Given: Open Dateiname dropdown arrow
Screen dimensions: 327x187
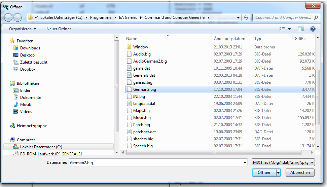Looking at the screenshot, I should coord(245,162).
